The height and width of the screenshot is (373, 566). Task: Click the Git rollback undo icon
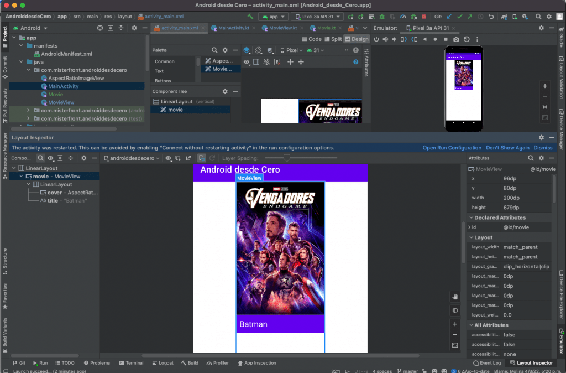[491, 17]
